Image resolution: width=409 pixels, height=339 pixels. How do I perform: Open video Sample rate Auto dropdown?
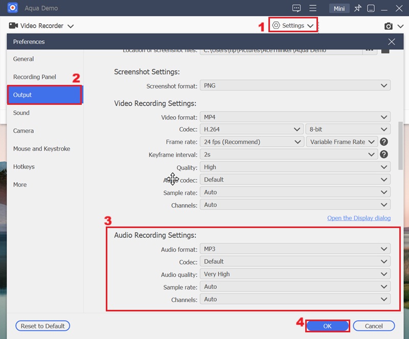point(295,192)
